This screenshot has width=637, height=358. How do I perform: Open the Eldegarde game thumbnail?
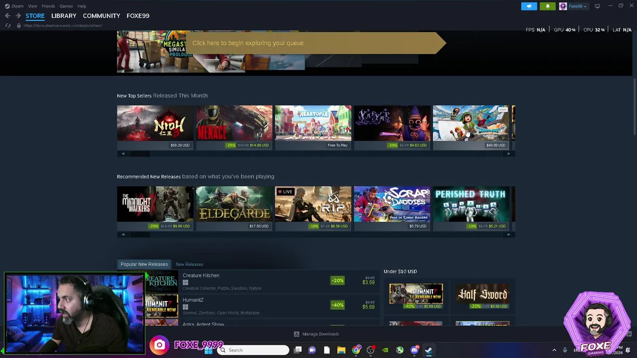234,204
